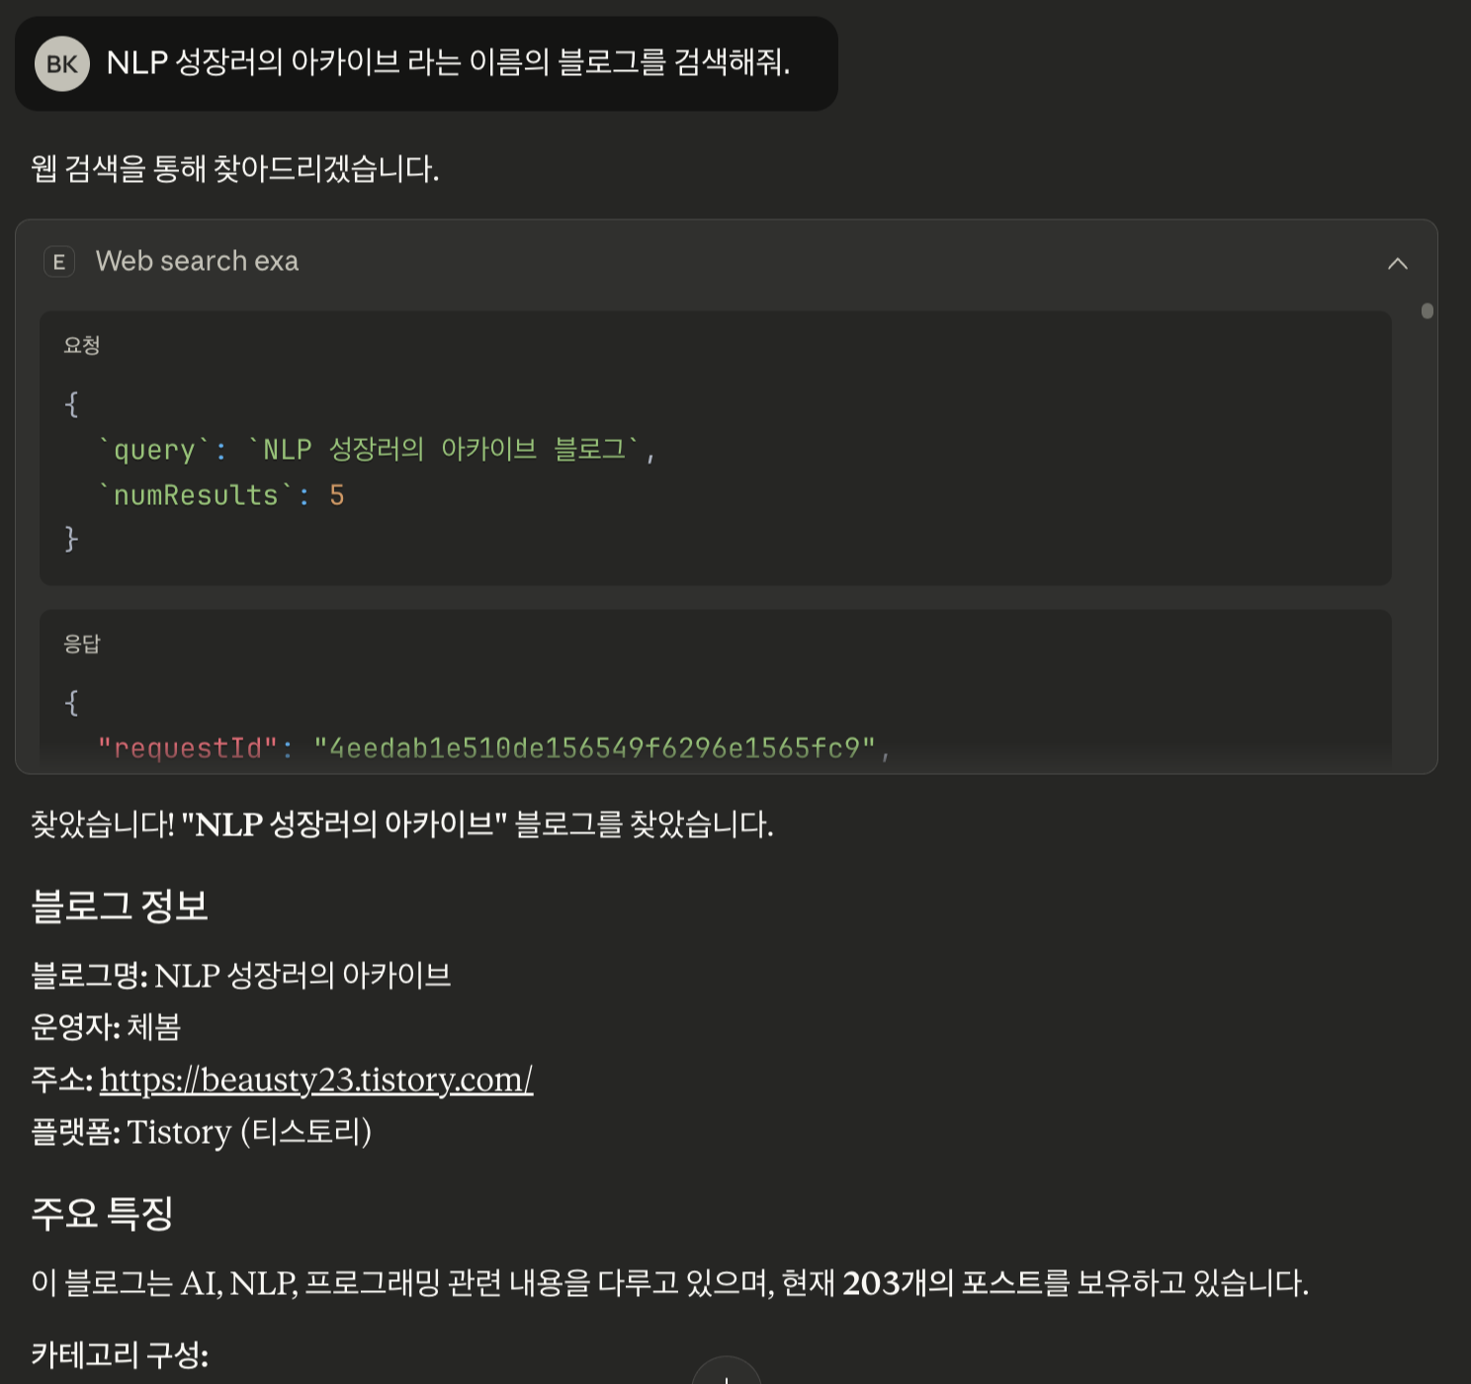The width and height of the screenshot is (1471, 1384).
Task: Click the 응답 label in the response block
Action: [82, 644]
